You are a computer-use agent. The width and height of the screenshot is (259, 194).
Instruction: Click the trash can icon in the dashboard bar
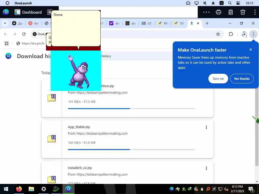pyautogui.click(x=243, y=12)
